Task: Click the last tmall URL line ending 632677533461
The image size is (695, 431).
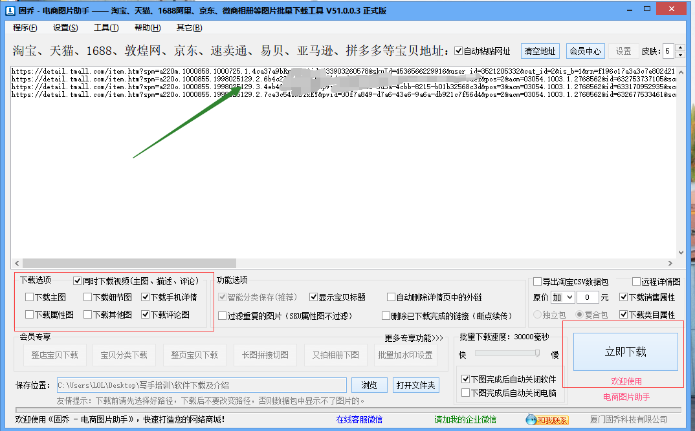Action: point(344,94)
